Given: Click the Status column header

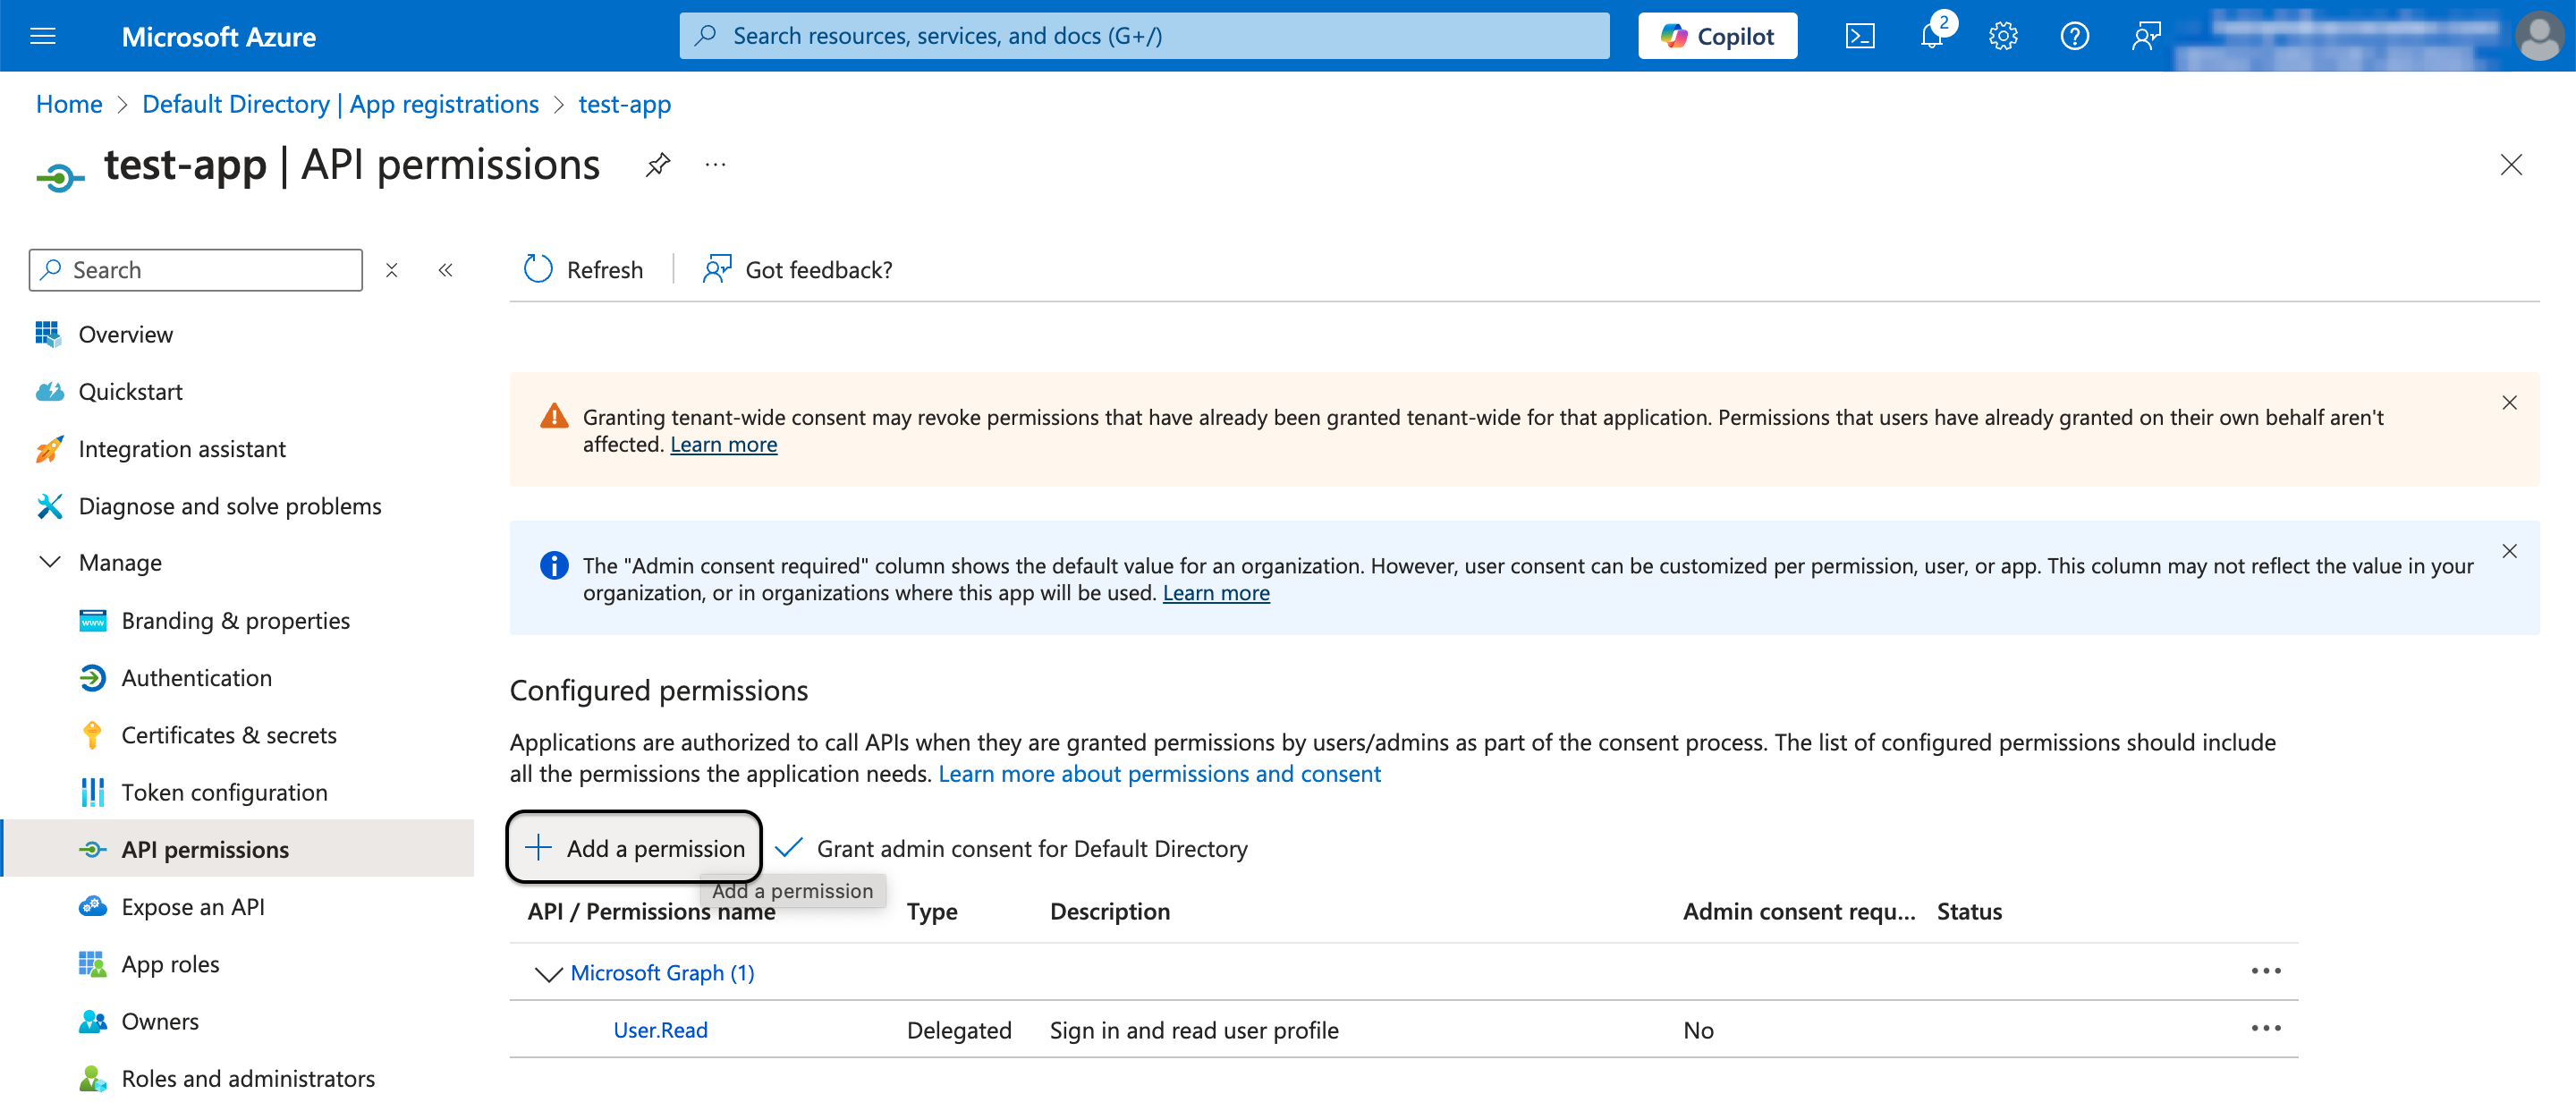Looking at the screenshot, I should click(1969, 911).
